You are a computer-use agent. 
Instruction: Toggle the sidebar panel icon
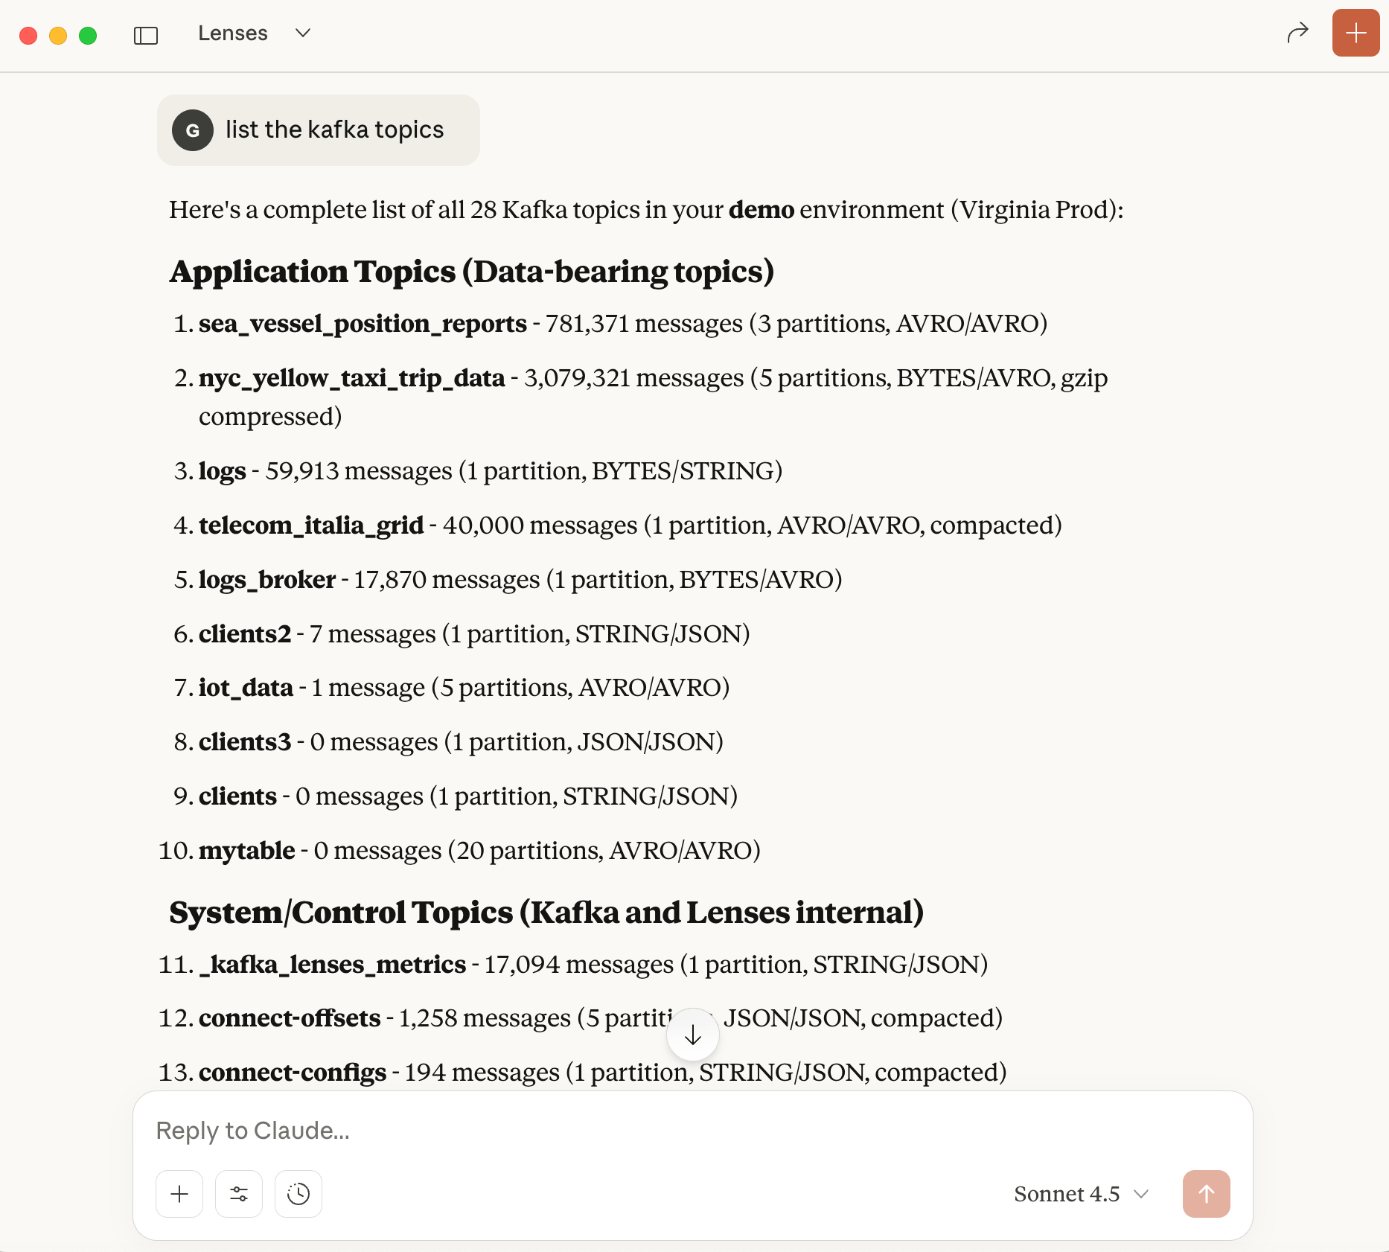click(146, 34)
